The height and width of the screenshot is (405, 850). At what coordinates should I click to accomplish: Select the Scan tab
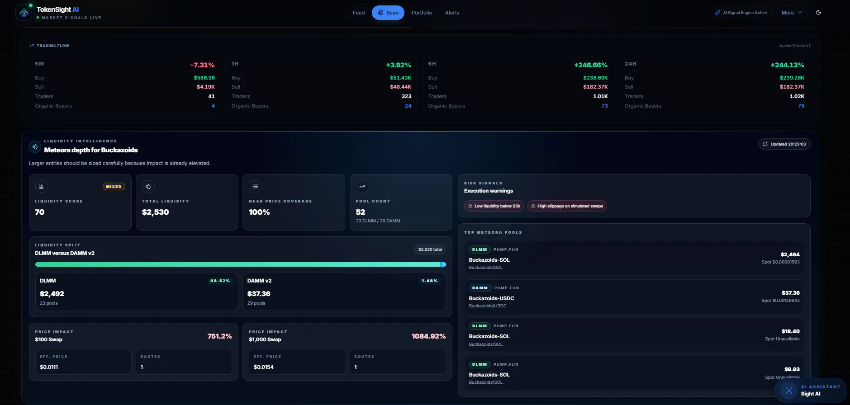tap(388, 13)
